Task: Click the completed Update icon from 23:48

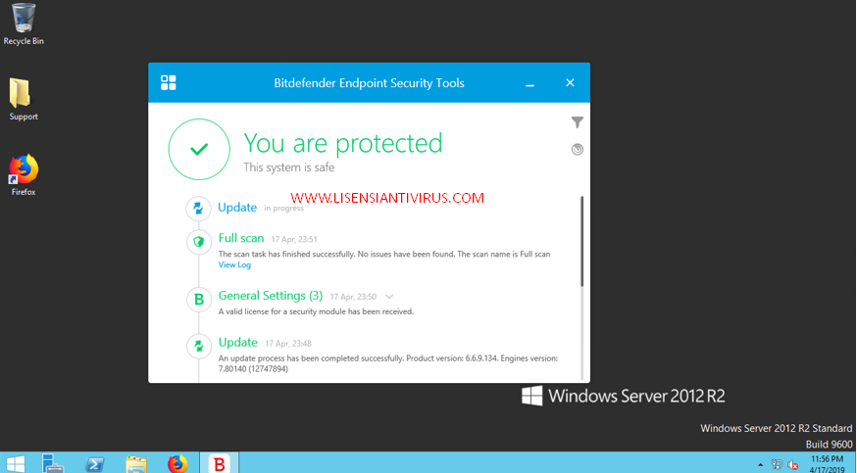Action: pos(199,346)
